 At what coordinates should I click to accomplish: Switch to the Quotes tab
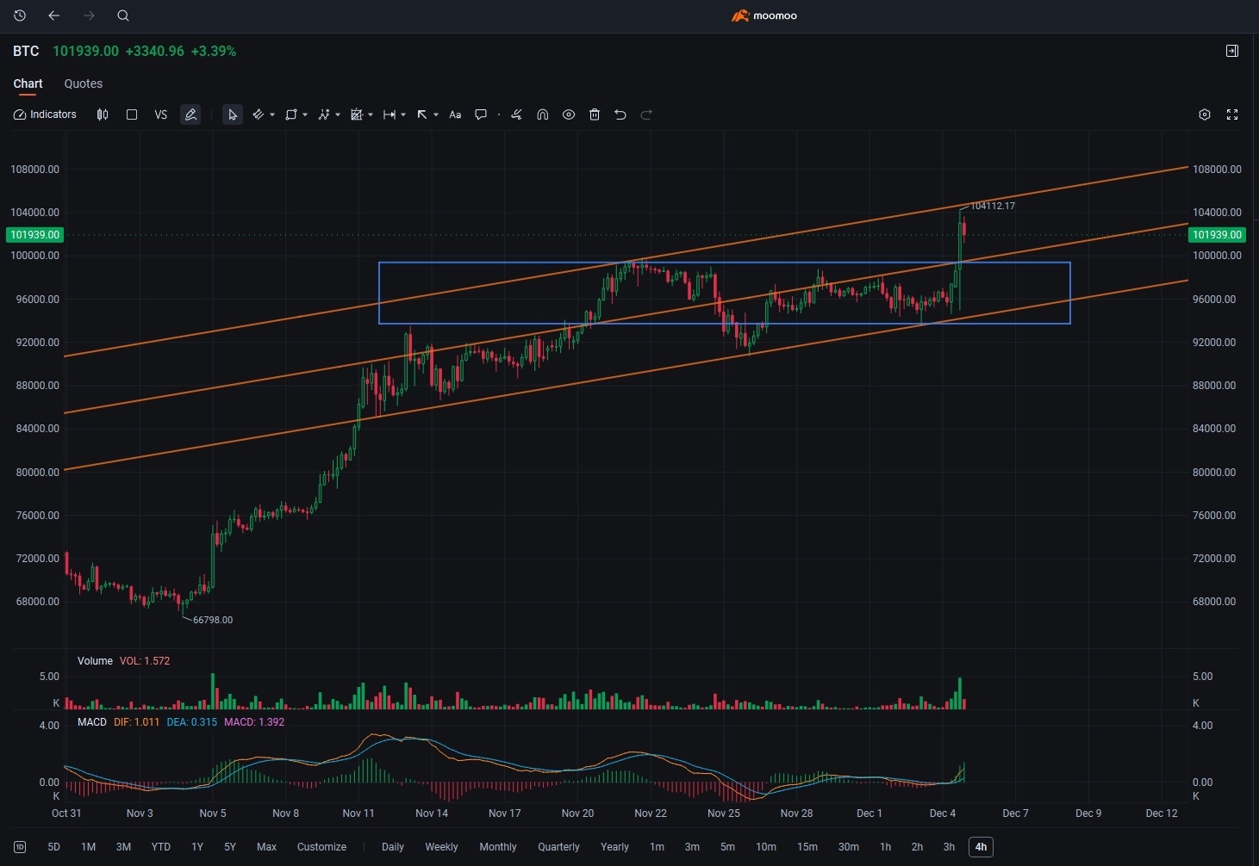click(x=84, y=84)
